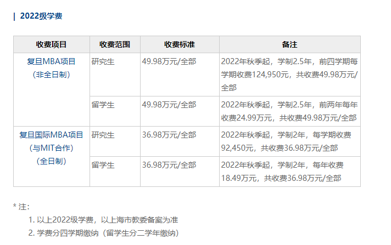This screenshot has height=245, width=391.
Task: Click remark mentioning 收费24.99万元
Action: pos(289,111)
